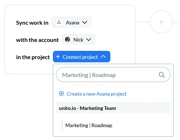Click the in the project label
Viewport: 180px width, 140px height.
pos(33,57)
